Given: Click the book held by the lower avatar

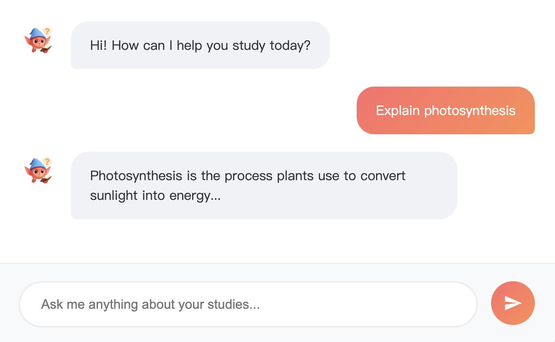Looking at the screenshot, I should (x=46, y=179).
